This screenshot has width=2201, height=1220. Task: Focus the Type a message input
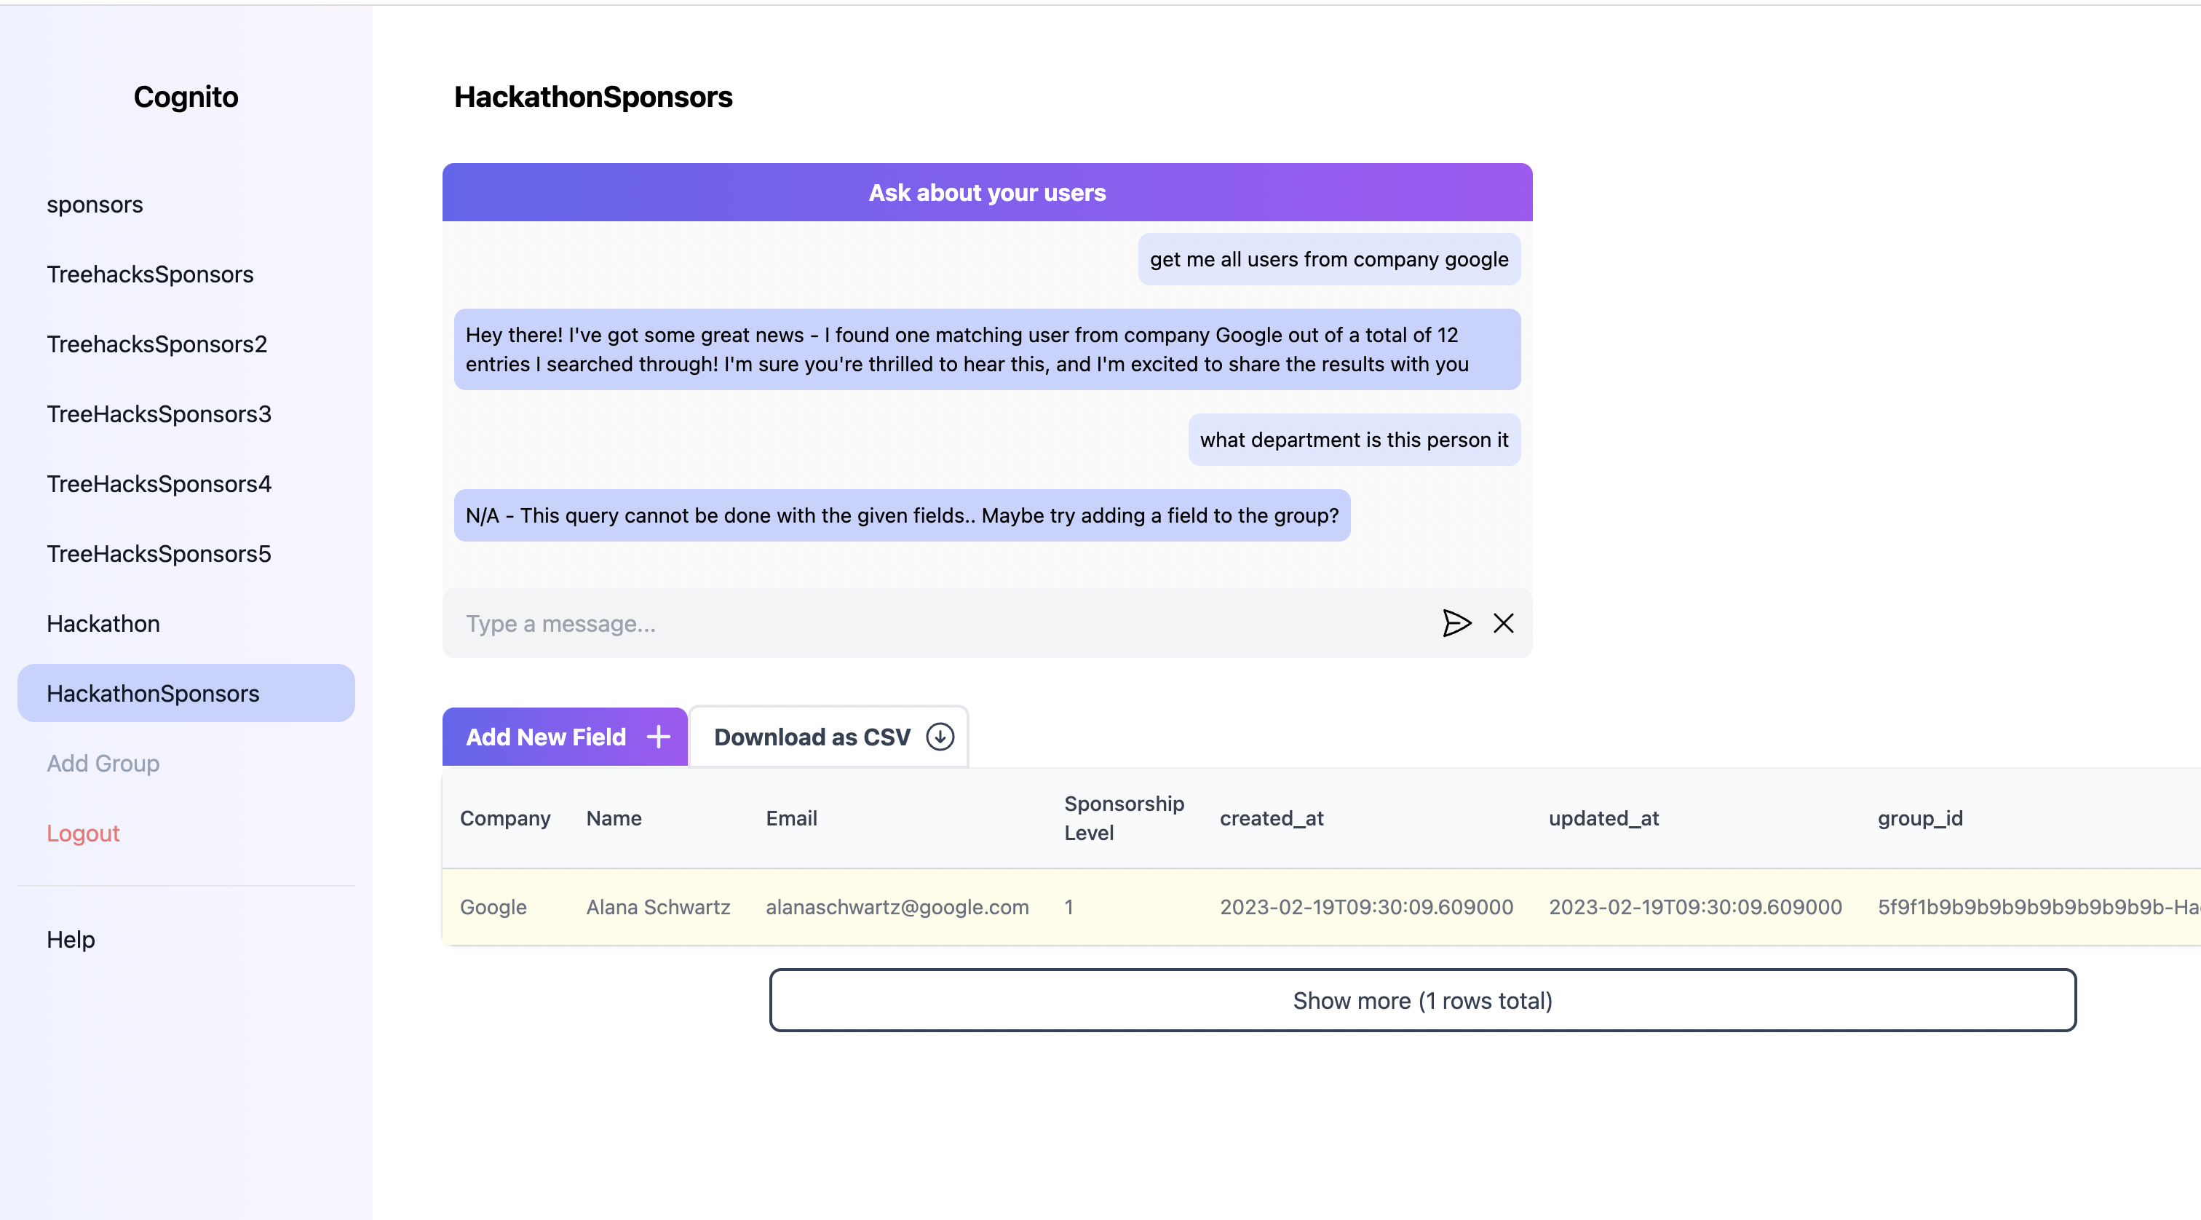click(940, 623)
